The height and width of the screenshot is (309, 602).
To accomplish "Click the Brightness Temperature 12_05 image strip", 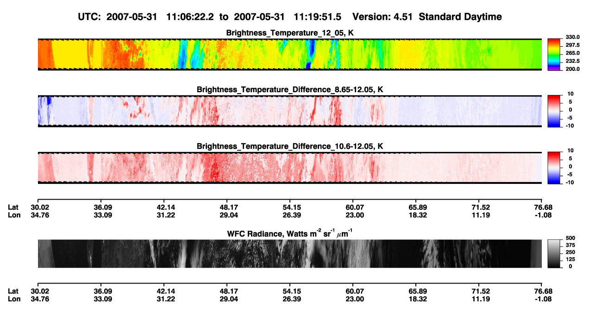I will pos(290,54).
